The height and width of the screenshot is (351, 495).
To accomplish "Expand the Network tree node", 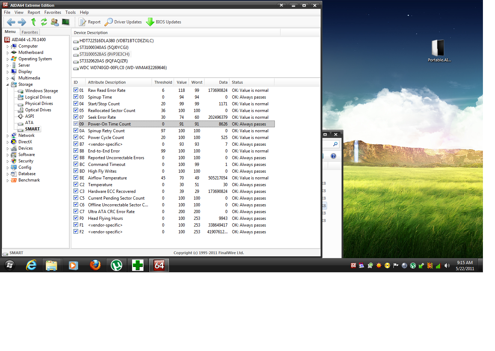I will 7,136.
